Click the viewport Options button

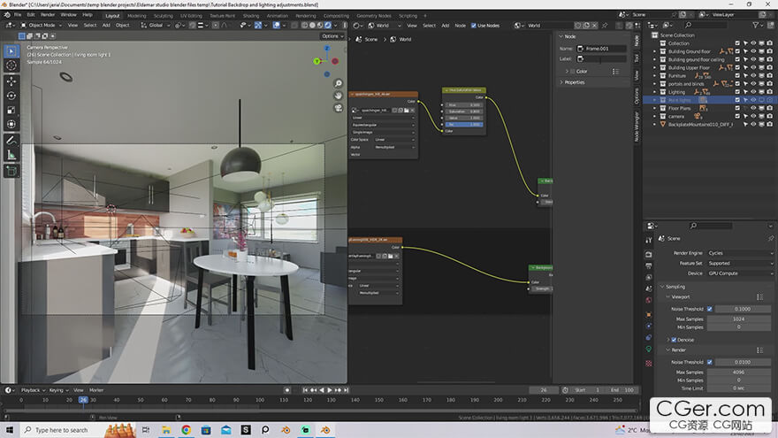(x=332, y=36)
